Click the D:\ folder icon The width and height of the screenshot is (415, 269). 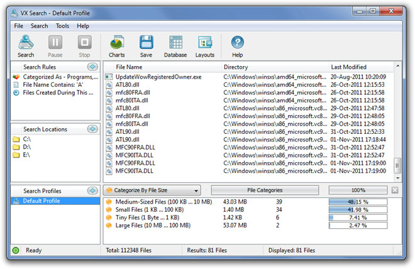pos(16,147)
